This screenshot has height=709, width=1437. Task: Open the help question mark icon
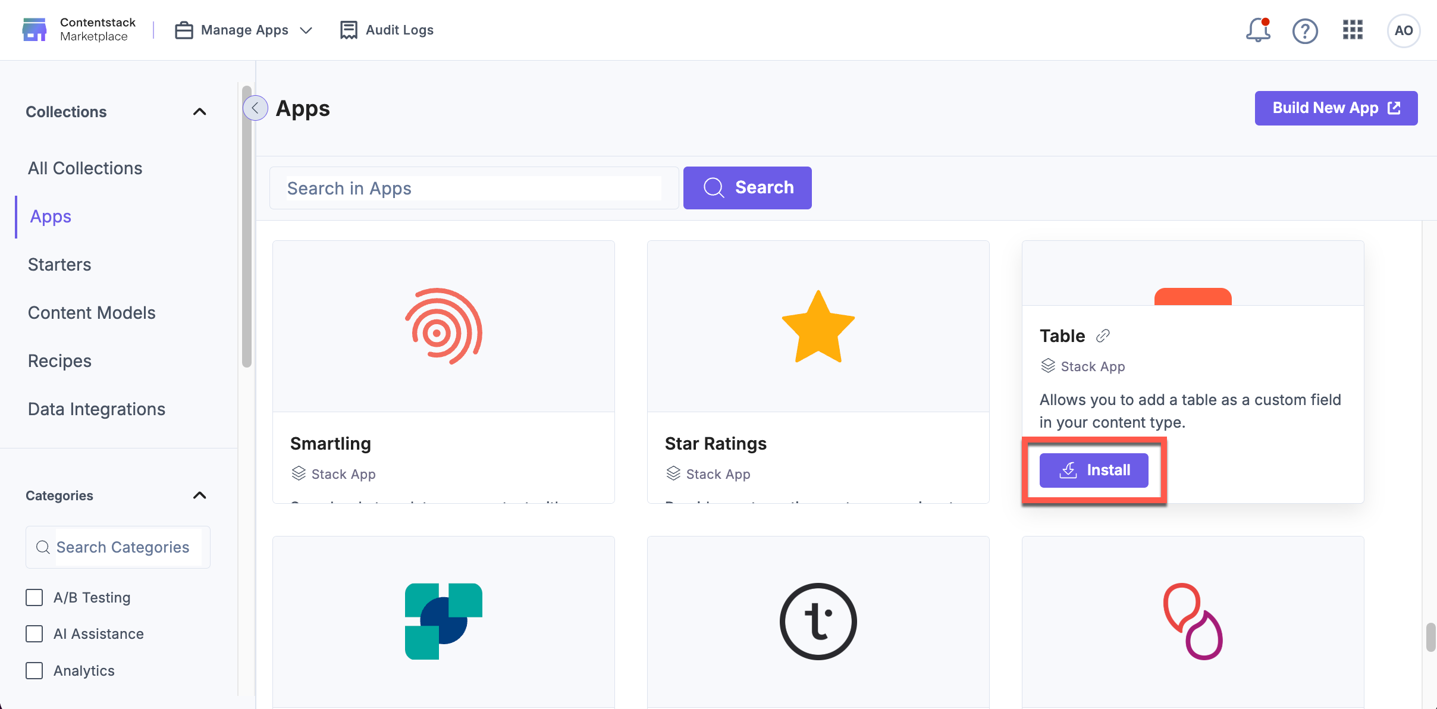pyautogui.click(x=1305, y=30)
